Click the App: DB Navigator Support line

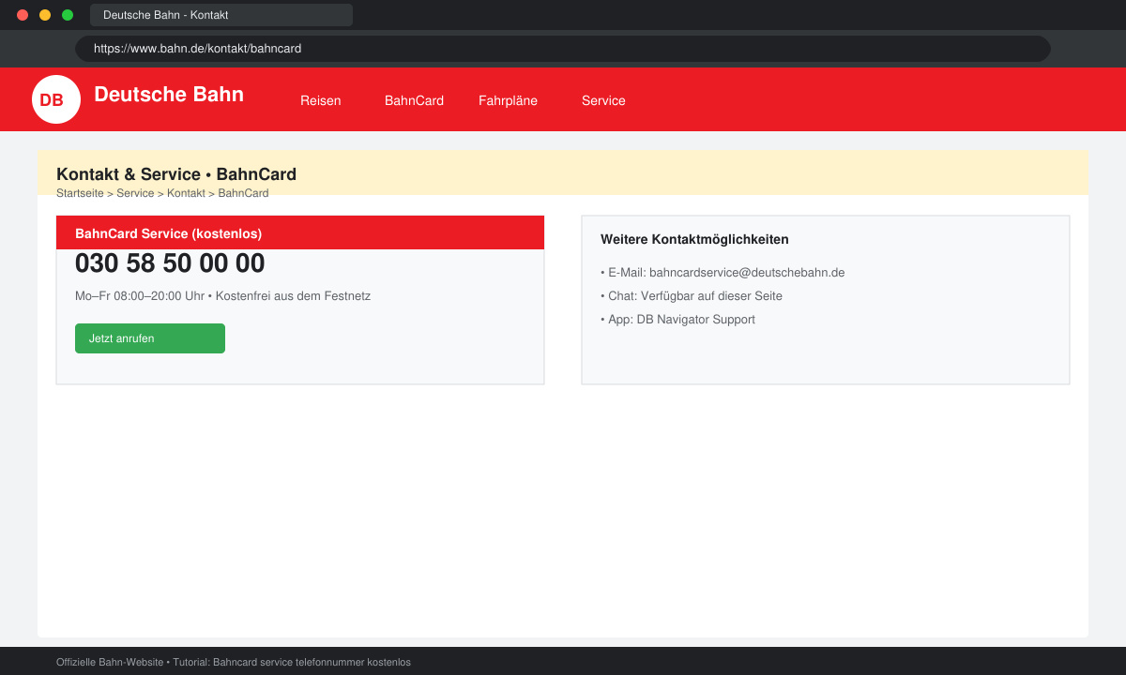coord(677,320)
